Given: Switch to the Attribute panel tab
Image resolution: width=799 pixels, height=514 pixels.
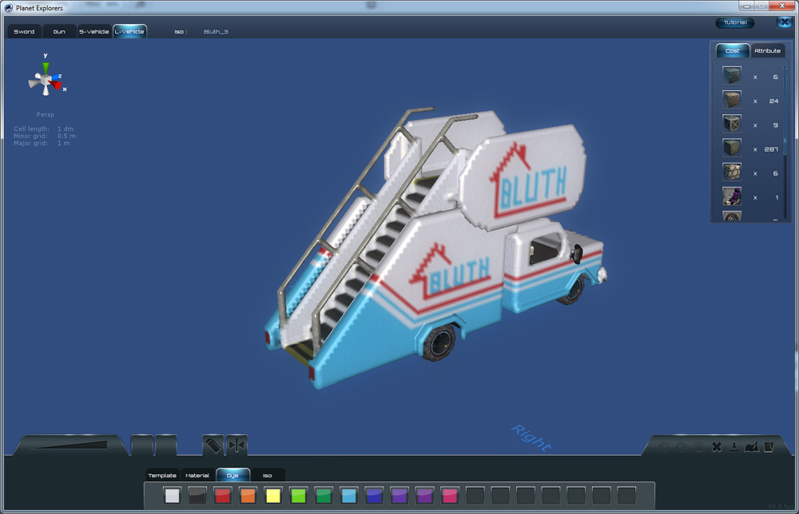Looking at the screenshot, I should click(767, 51).
